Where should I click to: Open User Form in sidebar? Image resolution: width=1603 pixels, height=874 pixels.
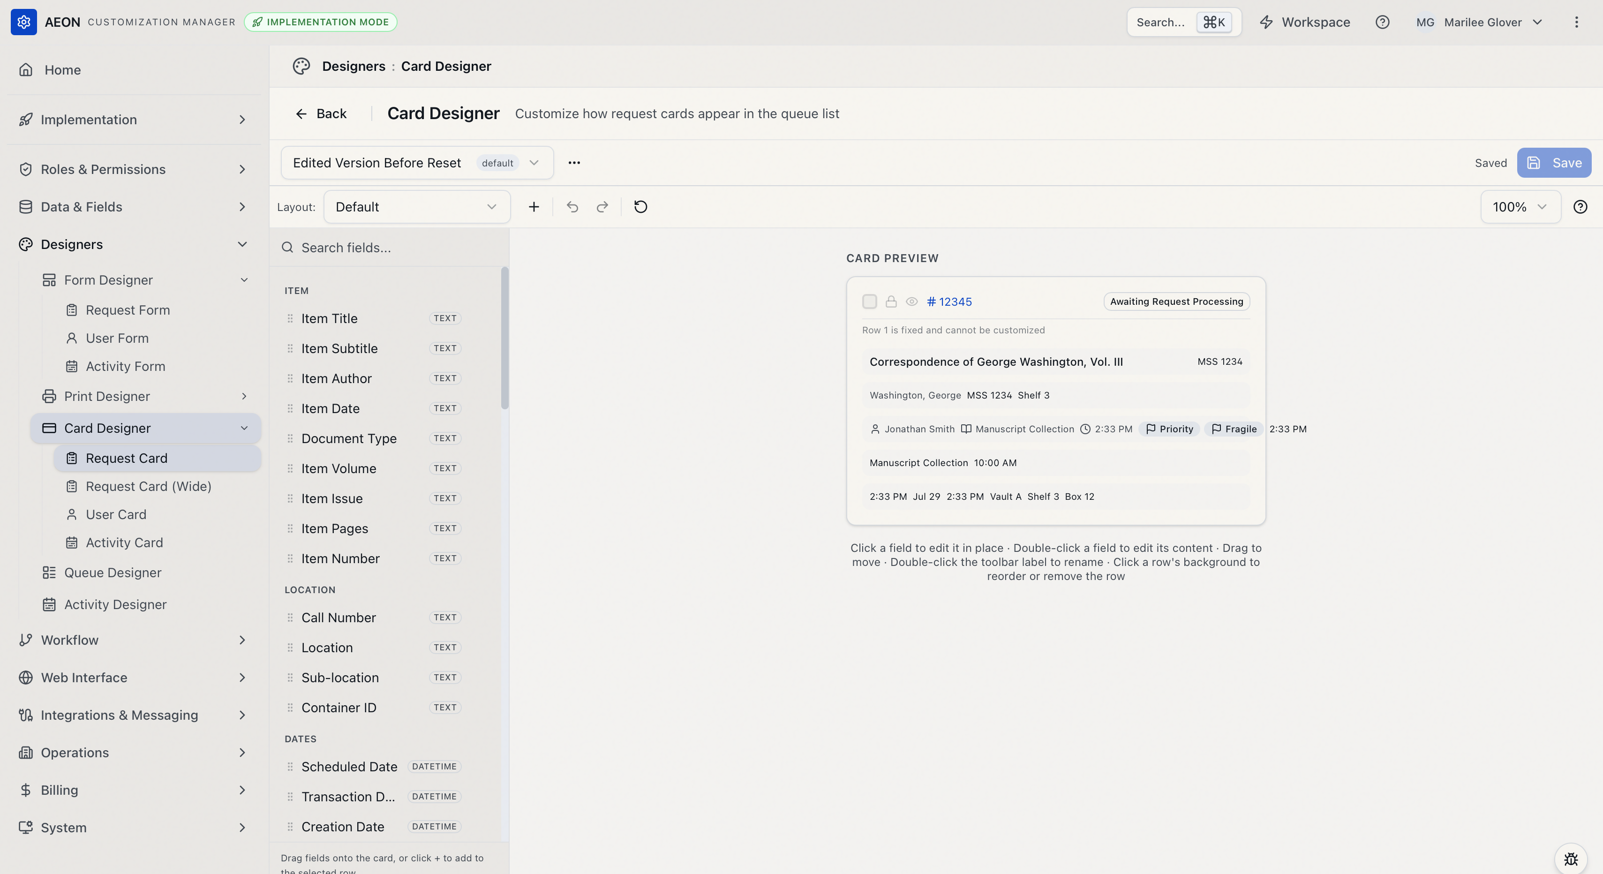(157, 338)
